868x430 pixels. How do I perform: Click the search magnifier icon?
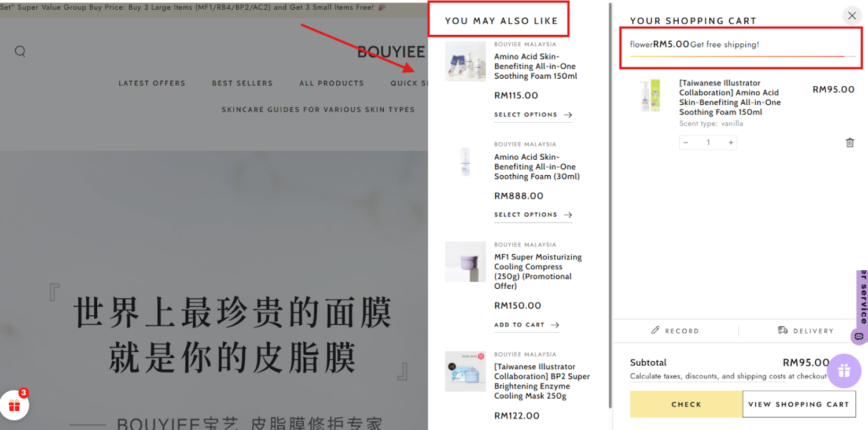(20, 52)
